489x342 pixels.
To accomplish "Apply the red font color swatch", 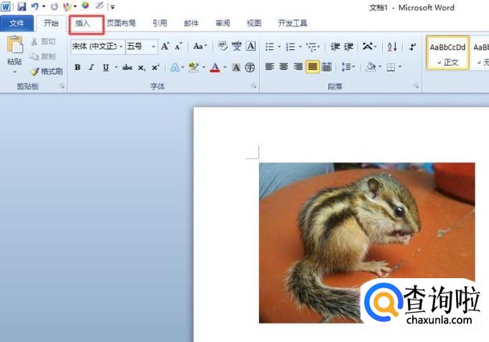I will (x=215, y=67).
